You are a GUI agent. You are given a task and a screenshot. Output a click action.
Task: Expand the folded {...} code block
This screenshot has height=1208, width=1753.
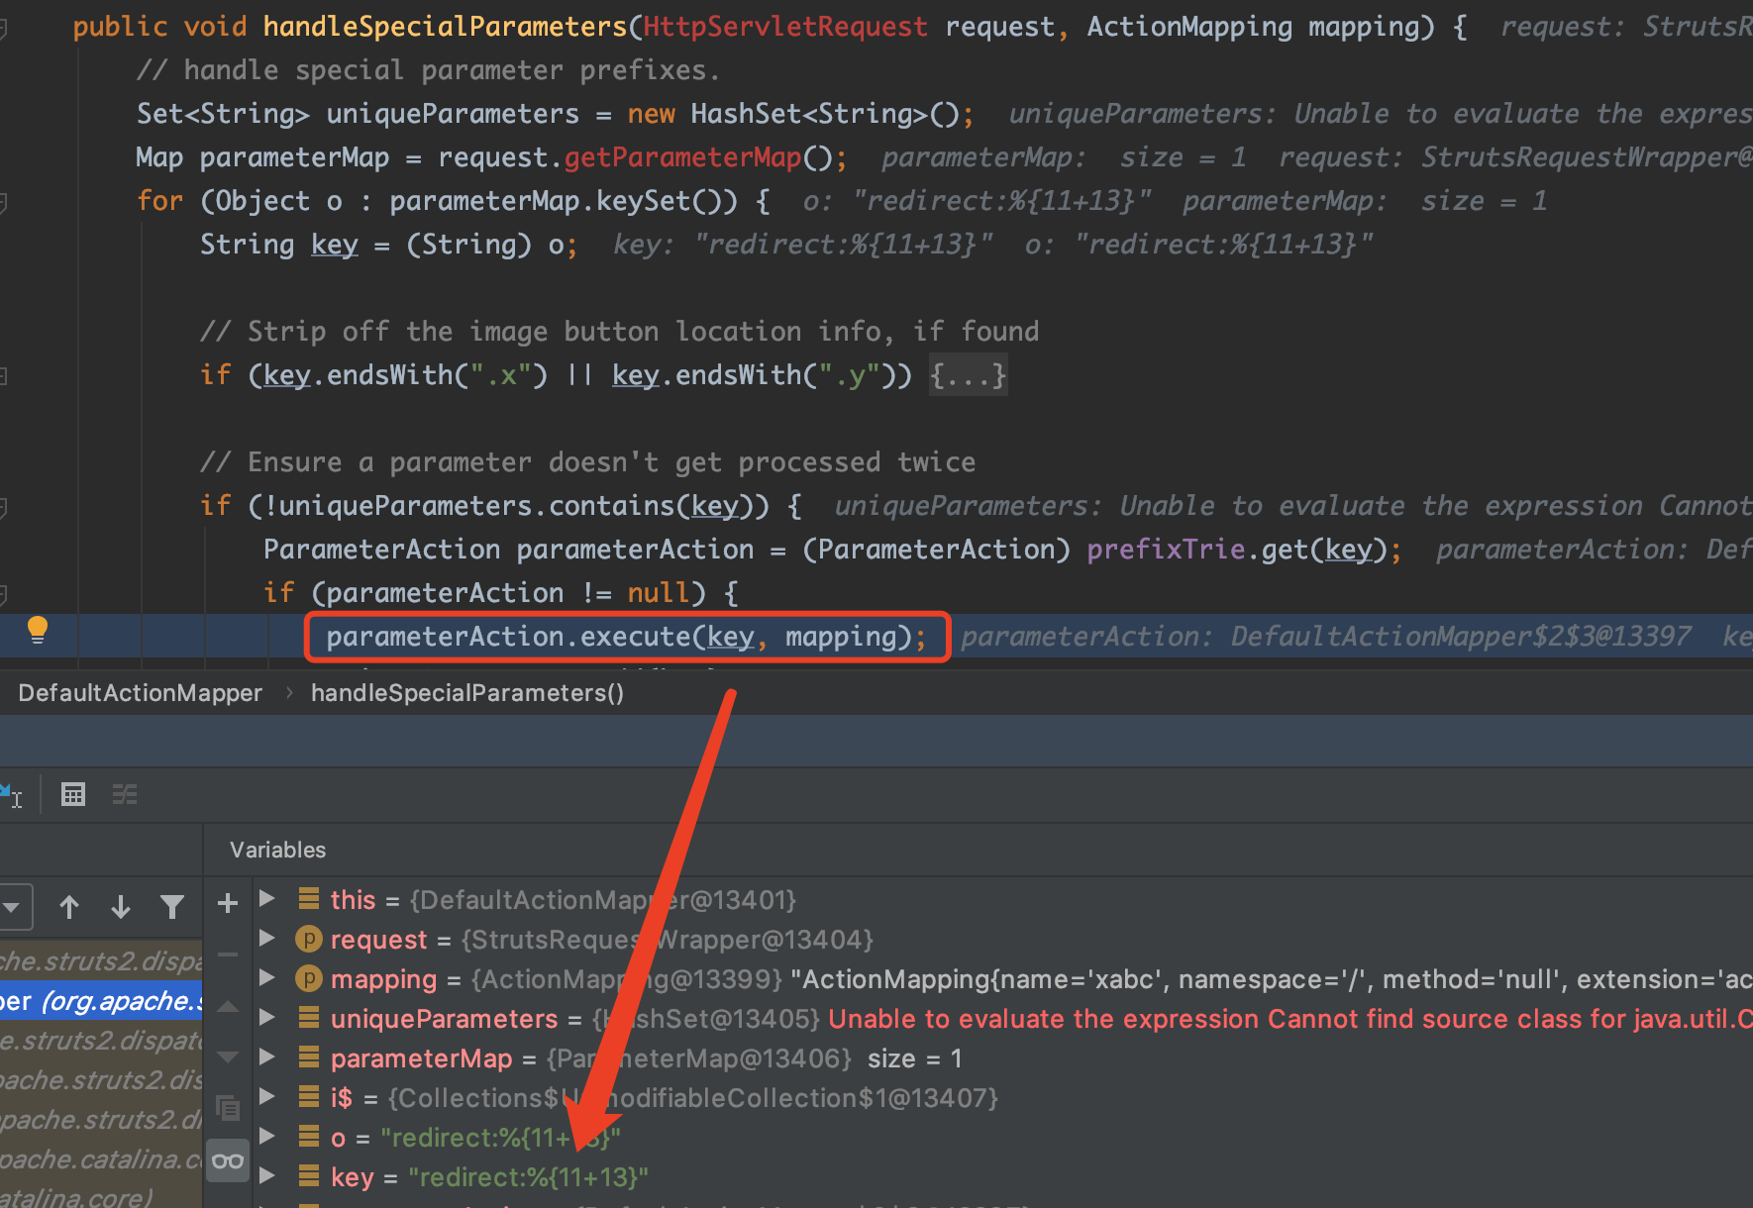pos(968,375)
